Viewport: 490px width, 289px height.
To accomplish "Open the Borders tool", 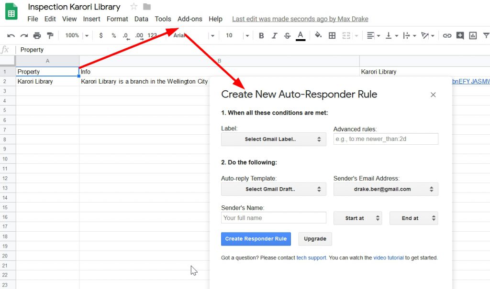I will point(332,36).
